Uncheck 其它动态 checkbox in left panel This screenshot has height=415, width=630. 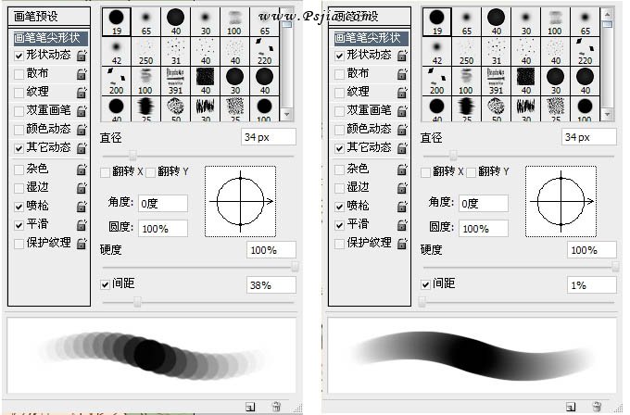click(x=19, y=148)
